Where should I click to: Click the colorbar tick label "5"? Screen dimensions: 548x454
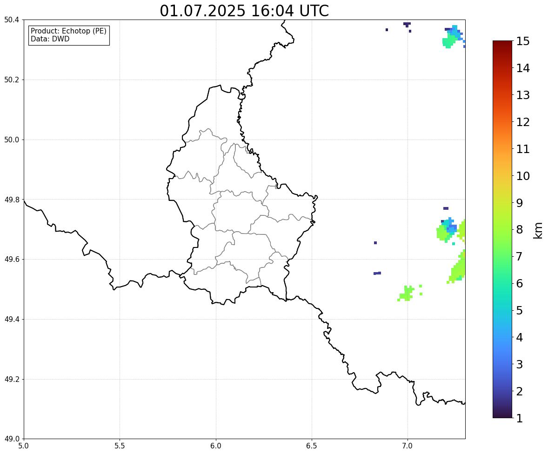[520, 310]
